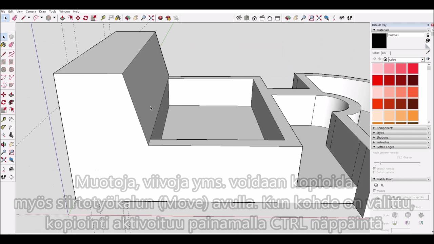Viewport: 434px width, 244px height.
Task: Switch to Front view house icon
Action: 254,18
